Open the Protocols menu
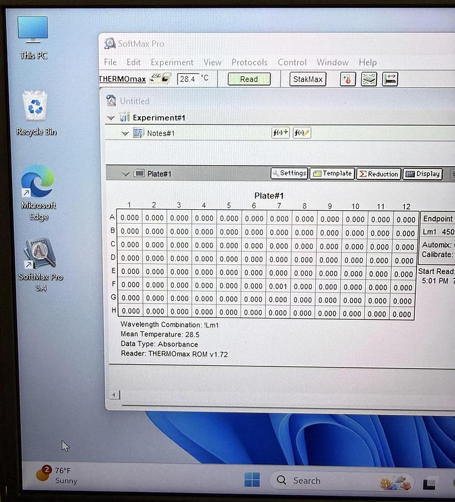 point(249,62)
